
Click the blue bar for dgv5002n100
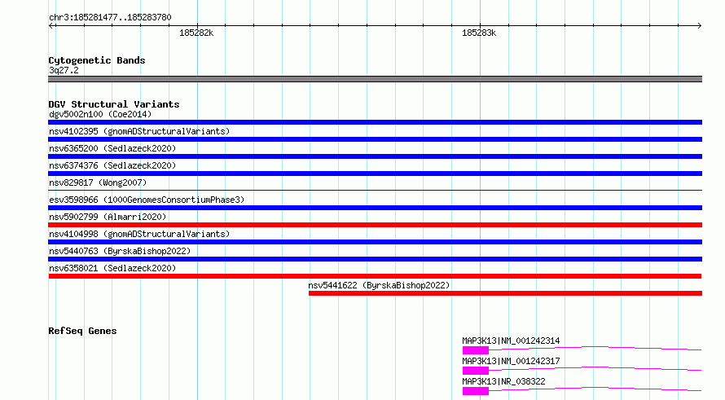[x=375, y=122]
